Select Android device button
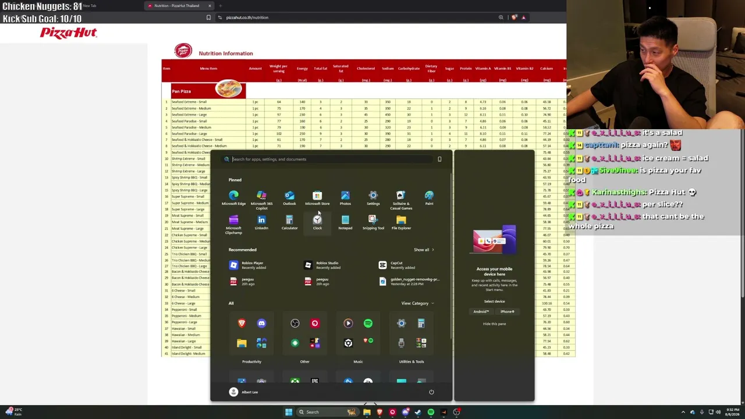Image resolution: width=745 pixels, height=419 pixels. click(x=481, y=311)
